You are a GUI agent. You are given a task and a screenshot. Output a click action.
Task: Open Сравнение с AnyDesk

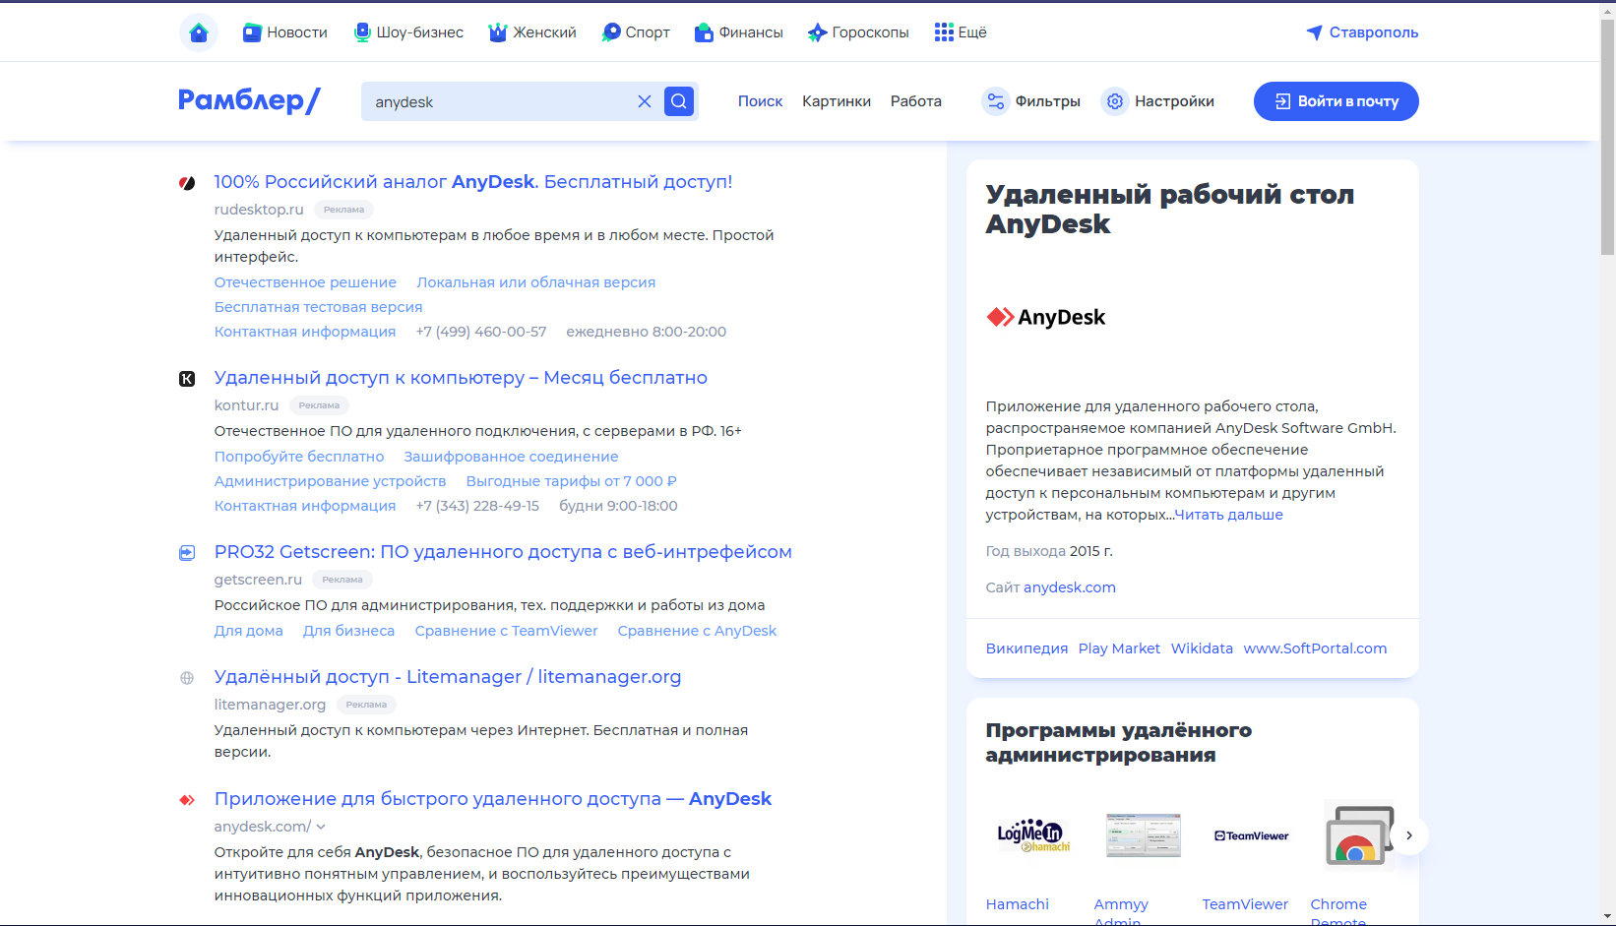pyautogui.click(x=697, y=631)
